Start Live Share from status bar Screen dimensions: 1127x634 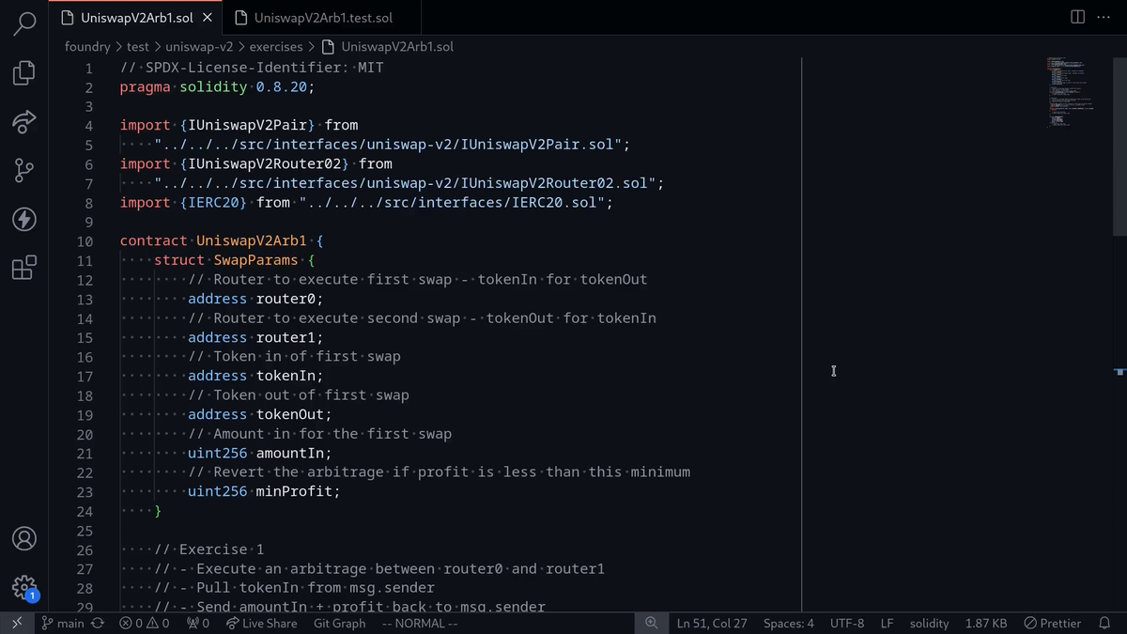click(x=262, y=623)
